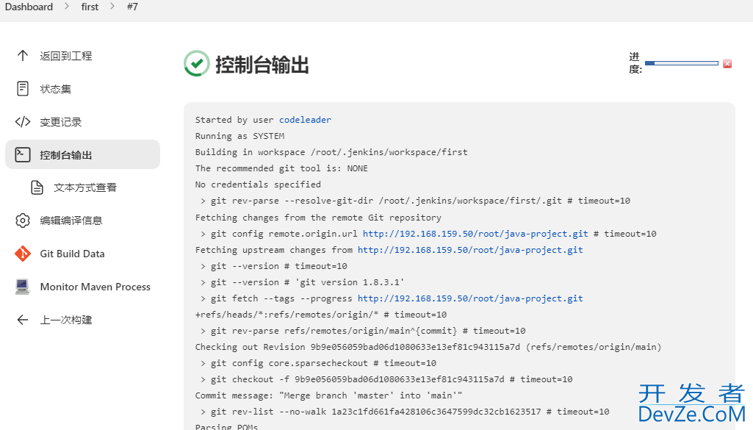Open repository URL in Fetching upstream line

coord(470,250)
